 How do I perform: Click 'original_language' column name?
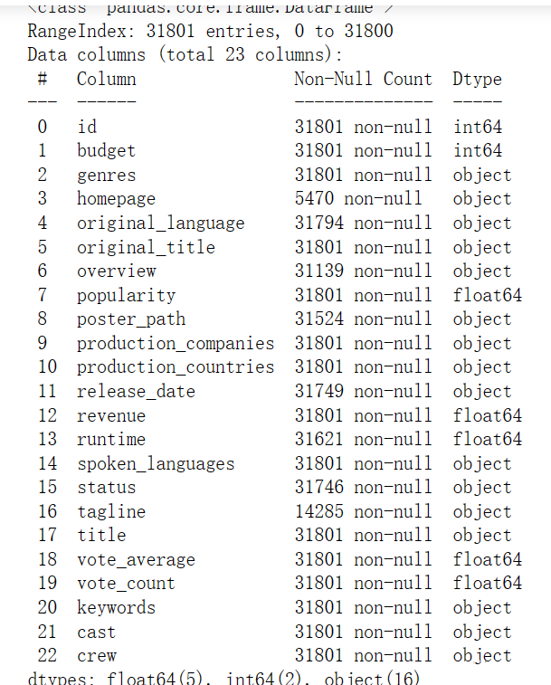click(161, 224)
